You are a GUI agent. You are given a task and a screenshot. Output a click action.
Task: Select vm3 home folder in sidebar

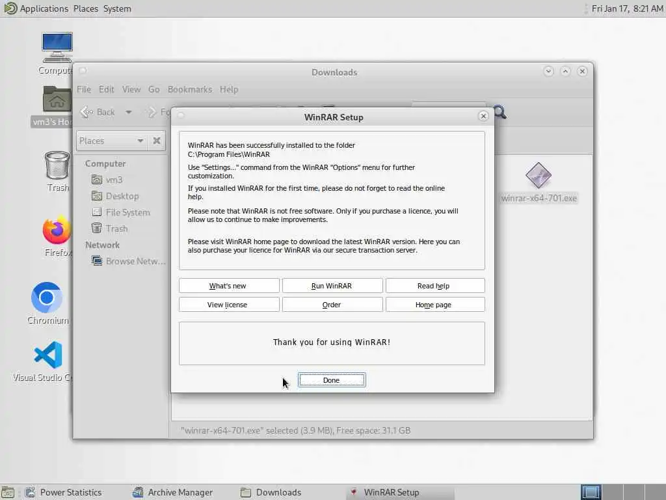coord(107,180)
